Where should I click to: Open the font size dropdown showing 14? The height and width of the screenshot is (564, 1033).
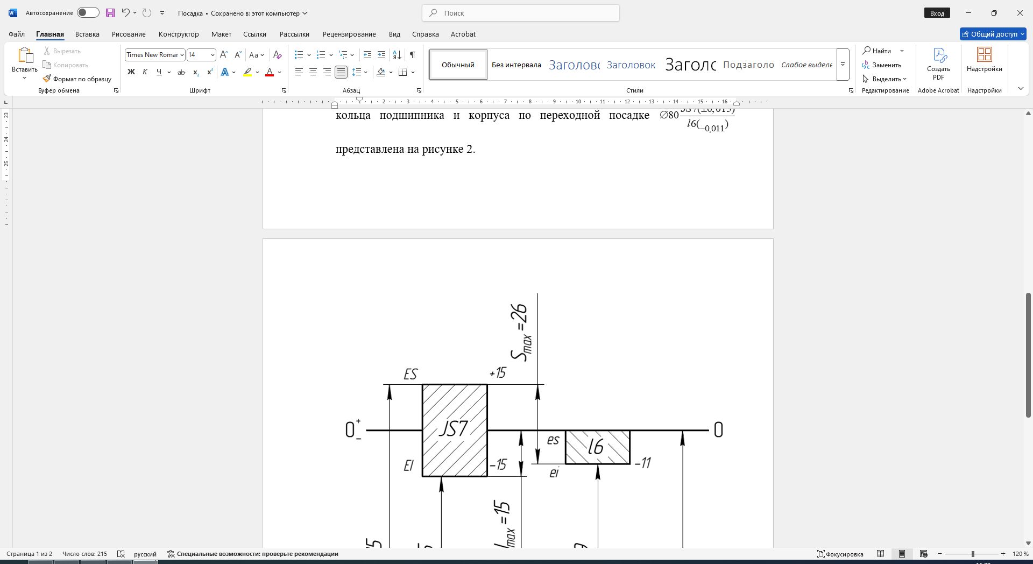coord(213,55)
